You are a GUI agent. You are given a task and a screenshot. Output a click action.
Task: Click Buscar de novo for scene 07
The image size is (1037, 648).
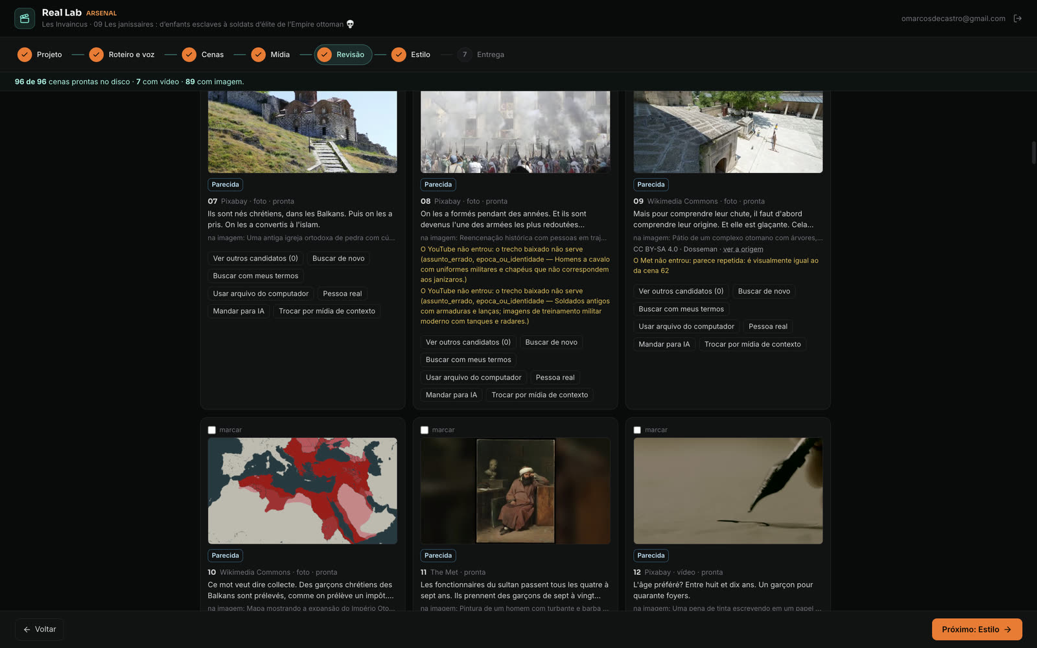point(338,258)
